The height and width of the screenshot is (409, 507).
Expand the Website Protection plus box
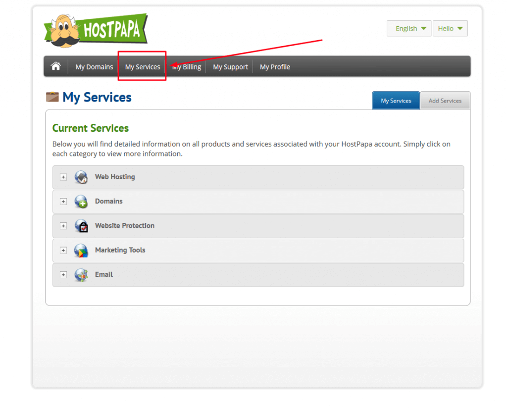coord(63,226)
